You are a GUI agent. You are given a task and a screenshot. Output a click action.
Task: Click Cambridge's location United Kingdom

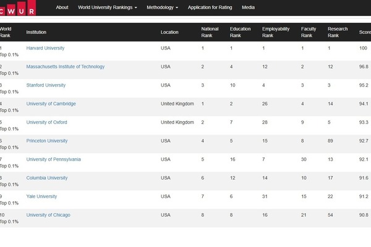[177, 104]
